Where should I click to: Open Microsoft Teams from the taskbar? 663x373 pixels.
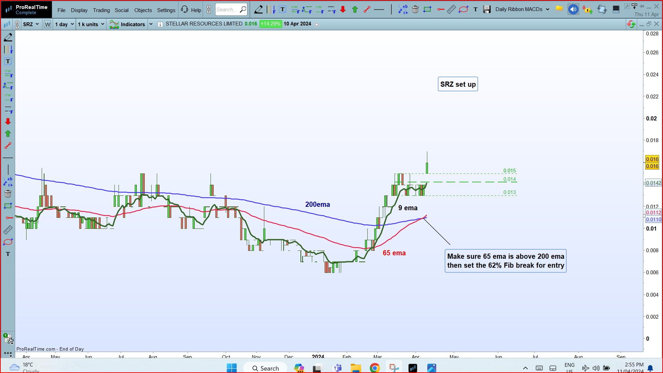pyautogui.click(x=337, y=368)
